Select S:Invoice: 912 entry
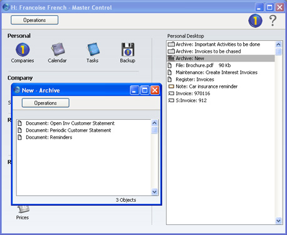This screenshot has height=235, width=287. (221, 100)
